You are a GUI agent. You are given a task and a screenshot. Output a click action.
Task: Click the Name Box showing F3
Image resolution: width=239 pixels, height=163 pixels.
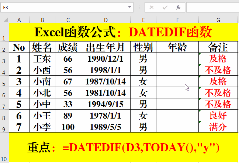point(67,7)
